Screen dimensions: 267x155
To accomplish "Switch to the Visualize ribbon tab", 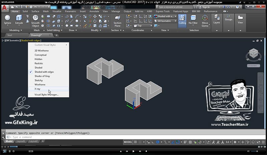I will point(57,11).
